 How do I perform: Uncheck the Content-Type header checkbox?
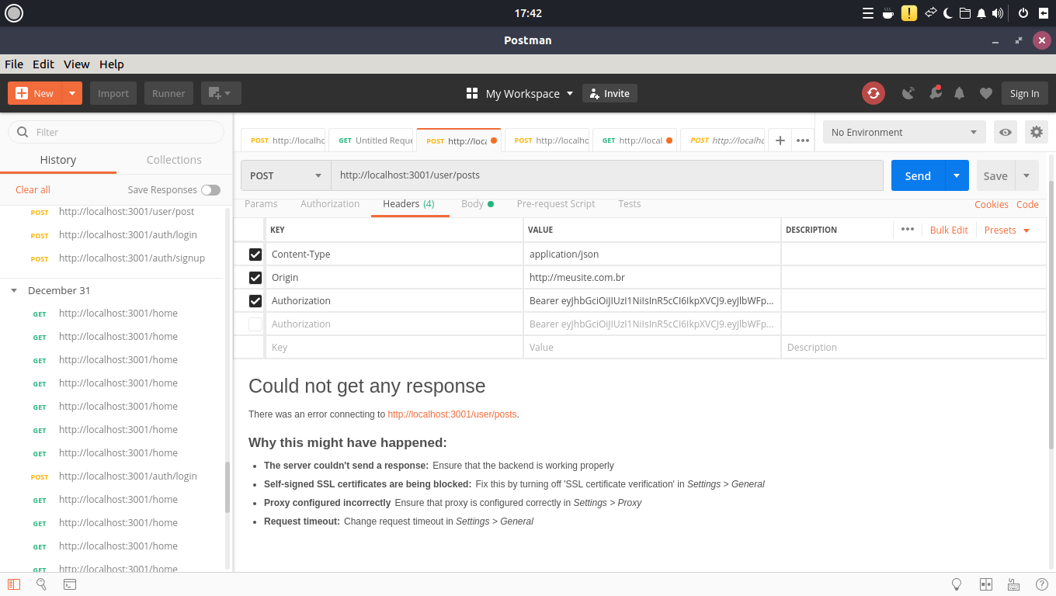[x=255, y=255]
